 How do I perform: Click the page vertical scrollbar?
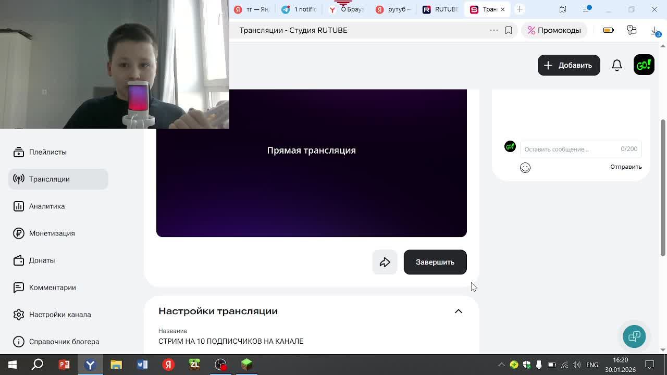(x=663, y=187)
